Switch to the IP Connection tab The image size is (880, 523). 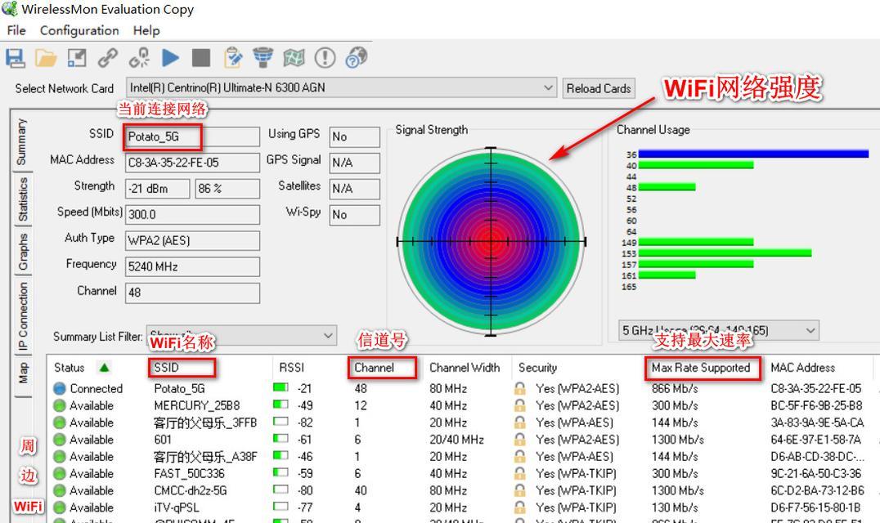pos(22,316)
